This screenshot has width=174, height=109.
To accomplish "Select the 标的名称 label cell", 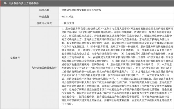I will [44, 10].
